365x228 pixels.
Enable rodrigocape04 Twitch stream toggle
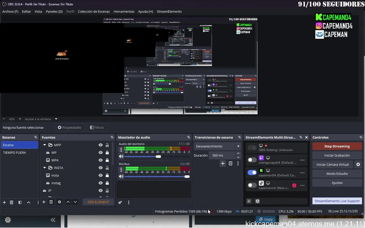tap(252, 160)
